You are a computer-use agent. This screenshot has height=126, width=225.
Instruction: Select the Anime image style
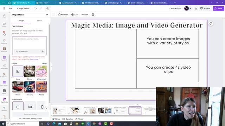click(41, 87)
